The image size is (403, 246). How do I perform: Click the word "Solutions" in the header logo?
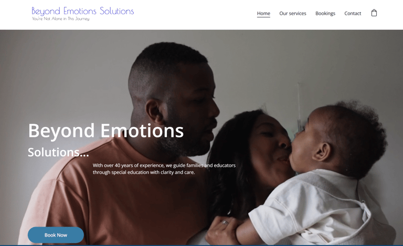116,11
